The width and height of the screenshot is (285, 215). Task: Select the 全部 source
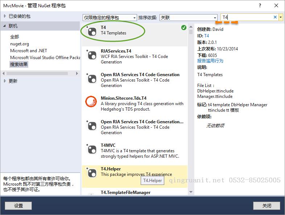tap(15, 37)
